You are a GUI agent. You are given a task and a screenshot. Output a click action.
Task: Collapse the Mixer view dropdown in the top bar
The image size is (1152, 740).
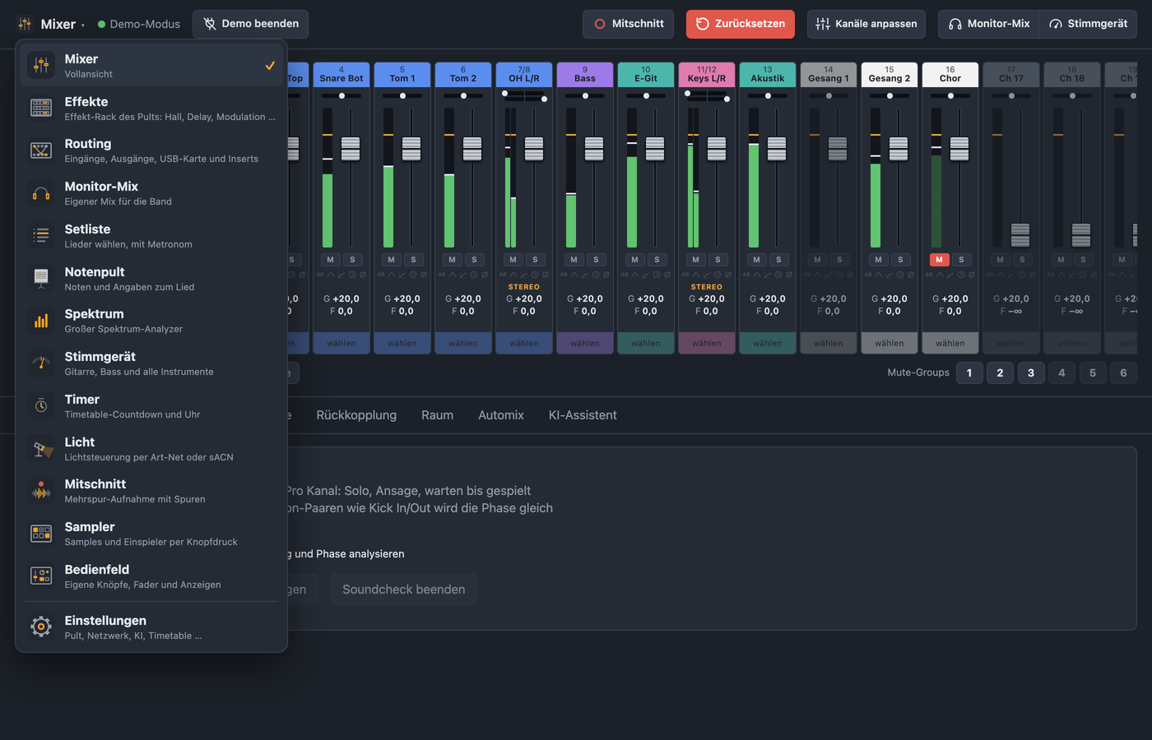click(51, 24)
